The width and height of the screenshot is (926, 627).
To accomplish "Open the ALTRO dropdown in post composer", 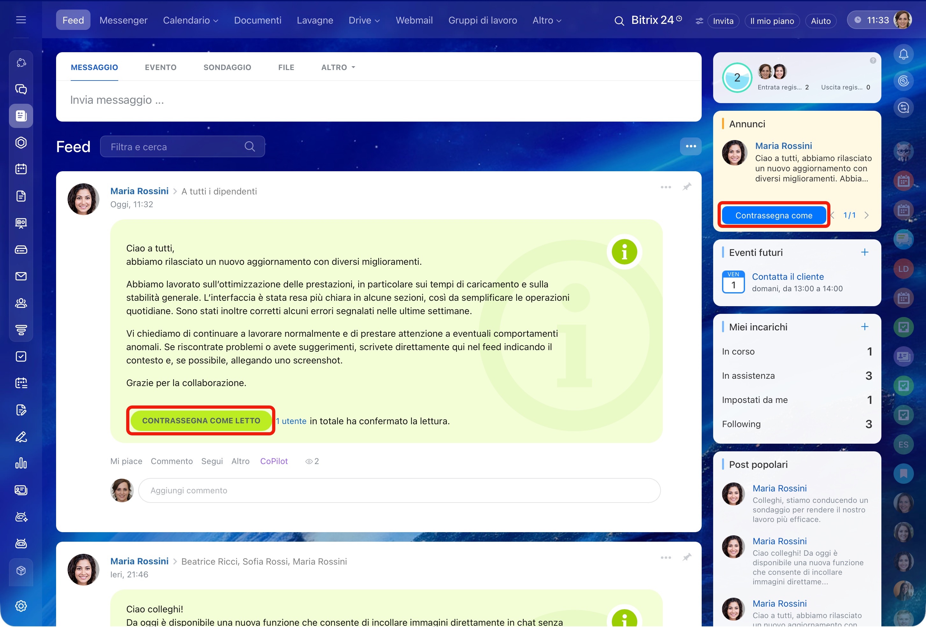I will pos(338,67).
